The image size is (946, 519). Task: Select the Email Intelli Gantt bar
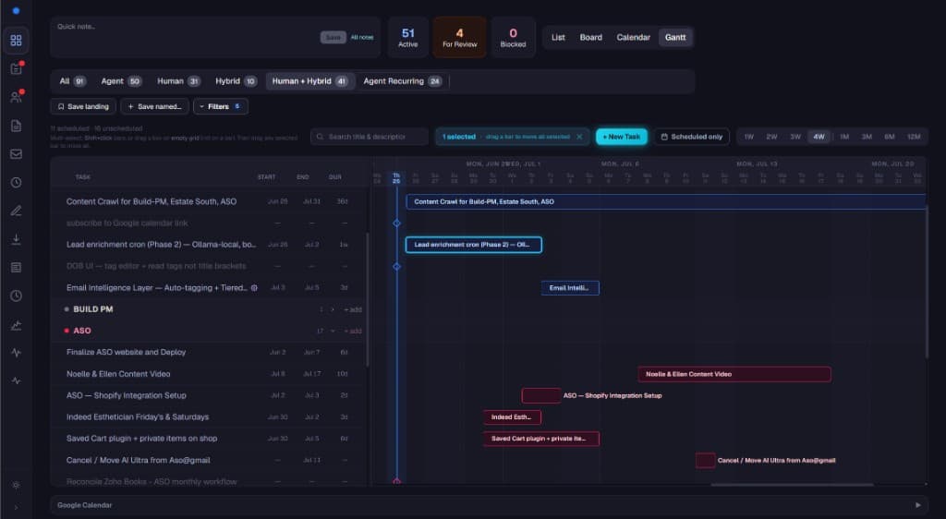pyautogui.click(x=570, y=288)
